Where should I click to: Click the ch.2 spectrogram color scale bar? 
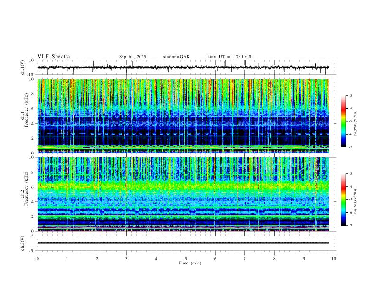[x=344, y=199]
